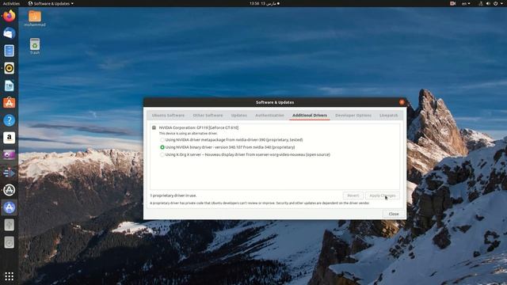
Task: Open the mohammad home folder on desktop
Action: 35,18
